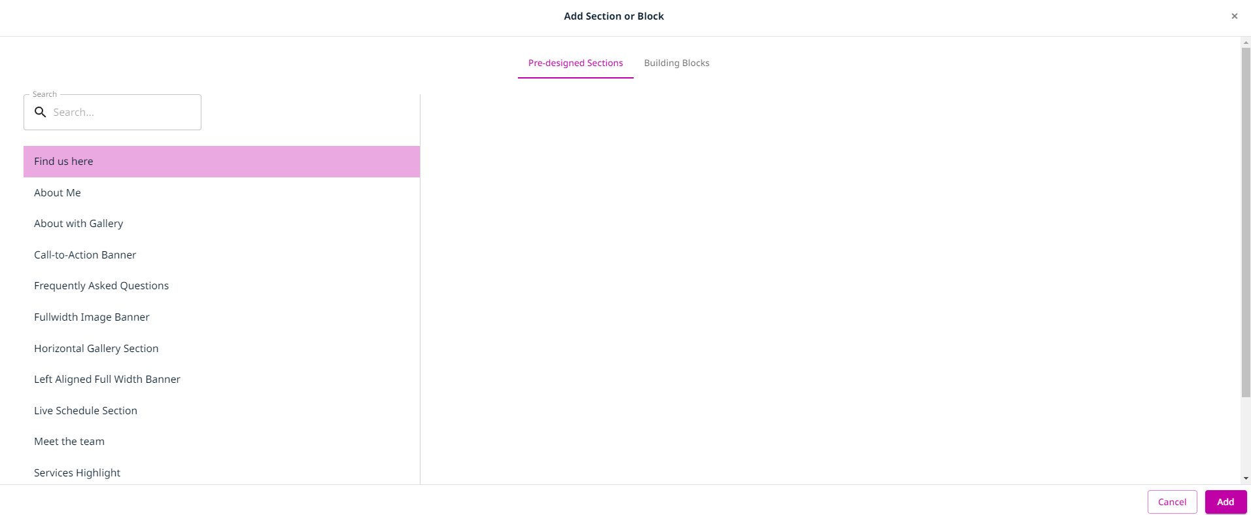
Task: Click the vertical scrollbar thumb
Action: point(1246,222)
